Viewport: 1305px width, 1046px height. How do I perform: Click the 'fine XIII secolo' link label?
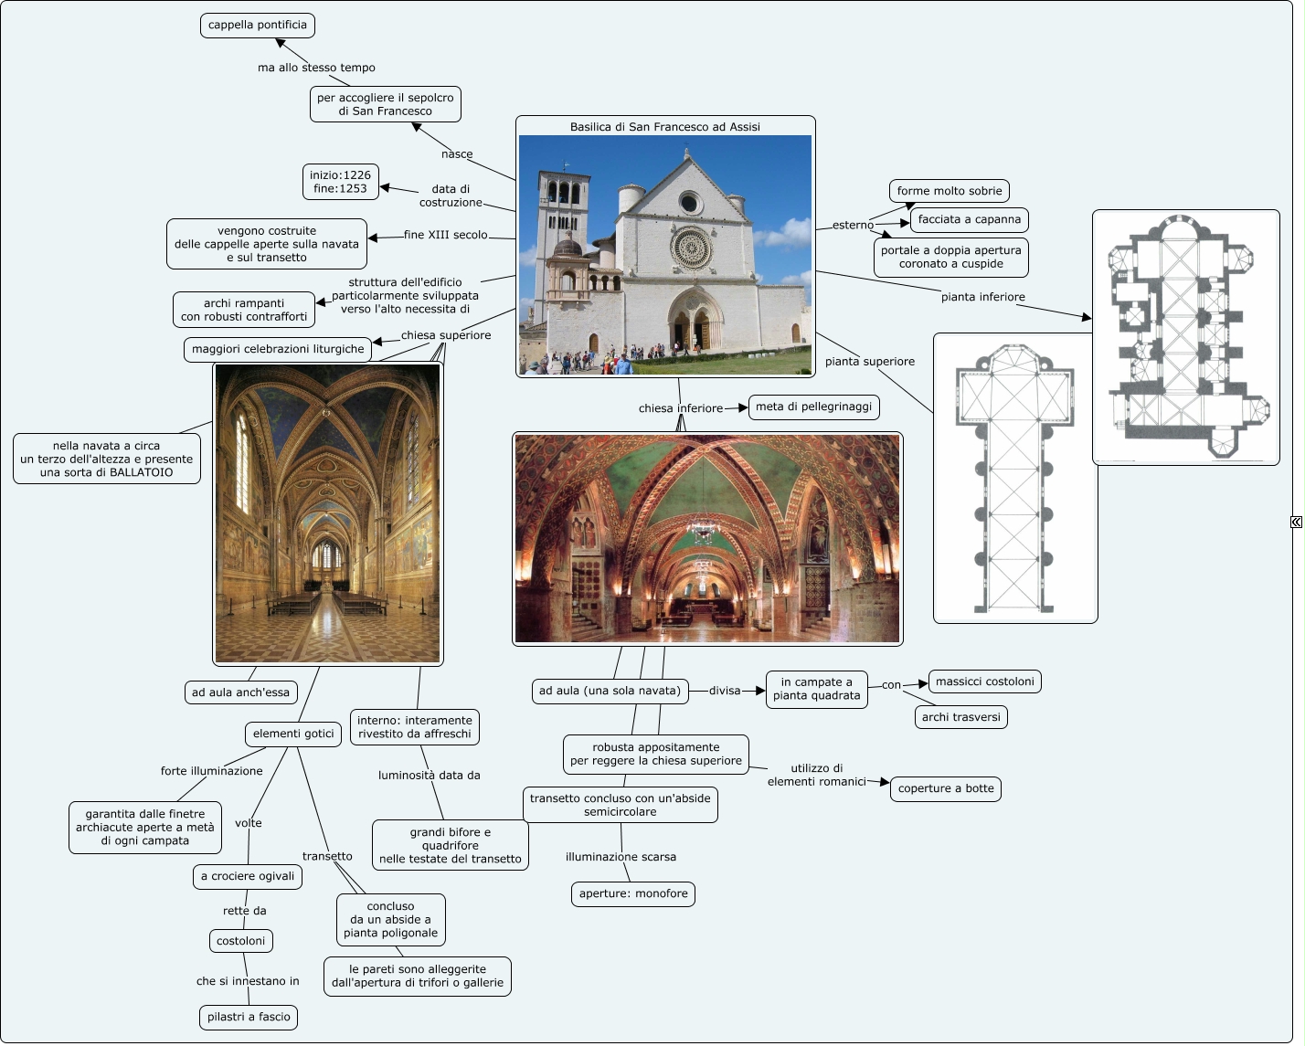coord(446,235)
